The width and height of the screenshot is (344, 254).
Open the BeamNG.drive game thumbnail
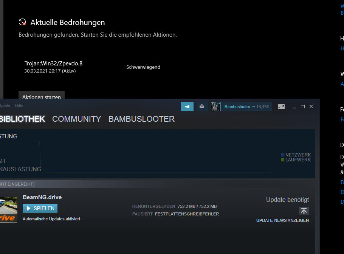tap(9, 210)
